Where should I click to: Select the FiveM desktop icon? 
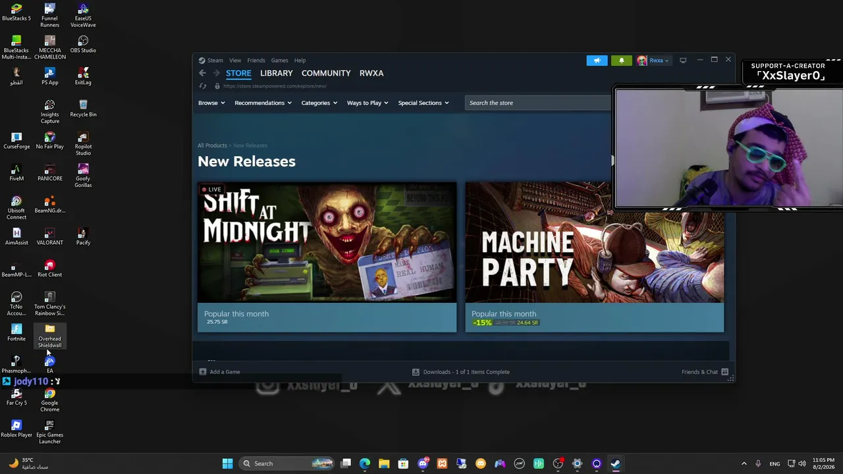click(x=16, y=172)
